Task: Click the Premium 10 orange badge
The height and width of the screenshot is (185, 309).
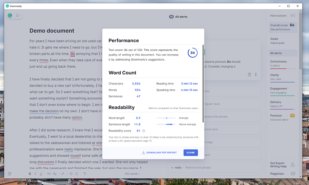Action: [x=292, y=116]
